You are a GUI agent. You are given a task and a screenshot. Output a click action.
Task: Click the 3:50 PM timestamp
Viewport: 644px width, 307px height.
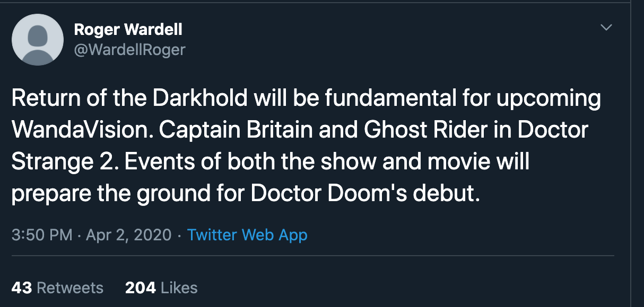(x=41, y=234)
